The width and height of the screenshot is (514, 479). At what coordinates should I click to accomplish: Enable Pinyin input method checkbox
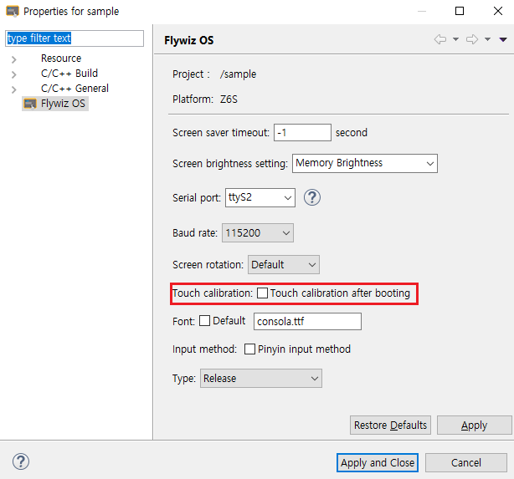click(x=249, y=349)
